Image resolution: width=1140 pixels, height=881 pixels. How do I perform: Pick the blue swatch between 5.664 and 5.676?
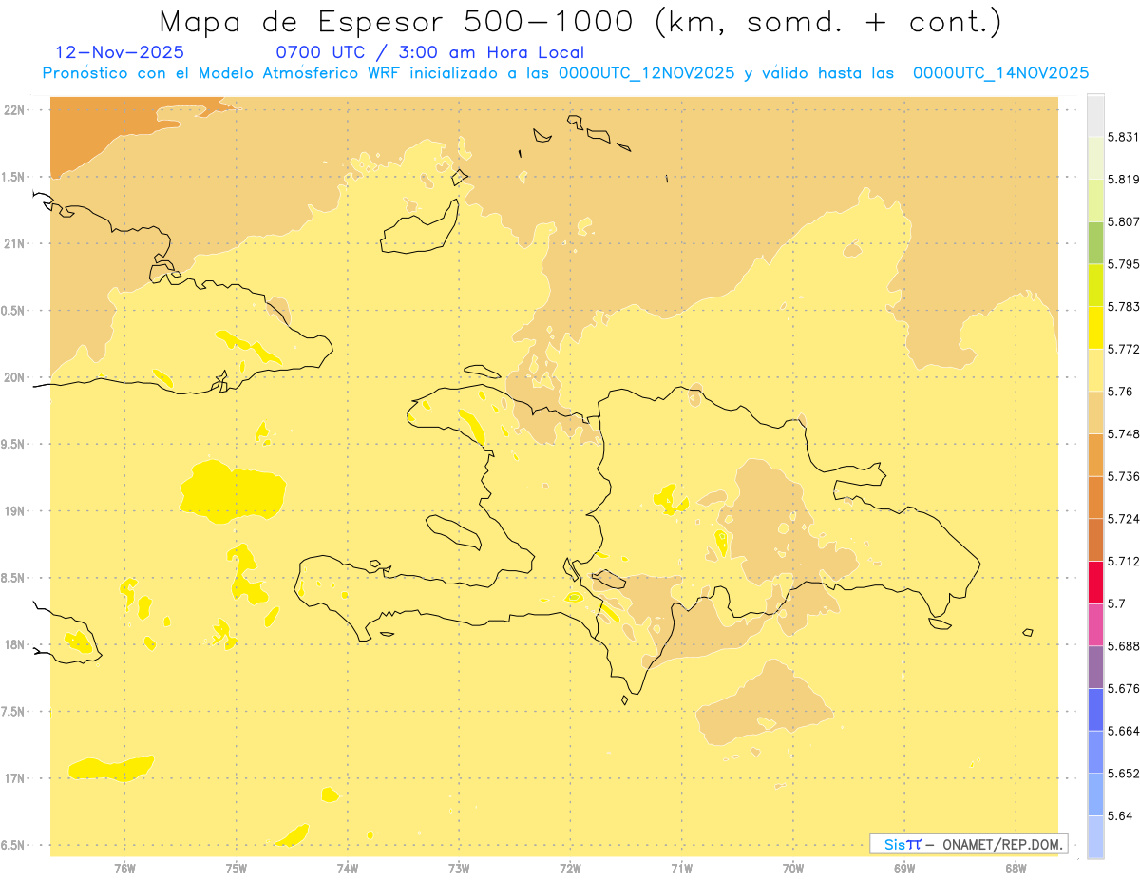pyautogui.click(x=1095, y=710)
